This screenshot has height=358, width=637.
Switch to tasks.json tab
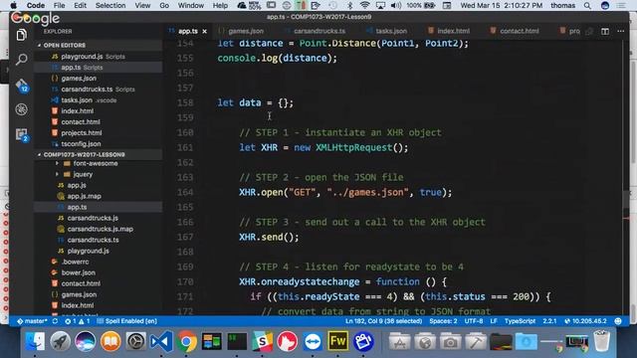click(x=387, y=31)
